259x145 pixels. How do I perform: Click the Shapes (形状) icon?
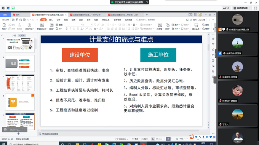pyautogui.click(x=168, y=25)
